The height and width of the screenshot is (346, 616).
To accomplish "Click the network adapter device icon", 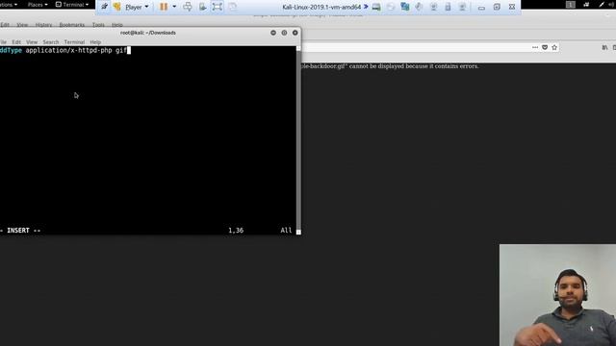I will pos(404,7).
